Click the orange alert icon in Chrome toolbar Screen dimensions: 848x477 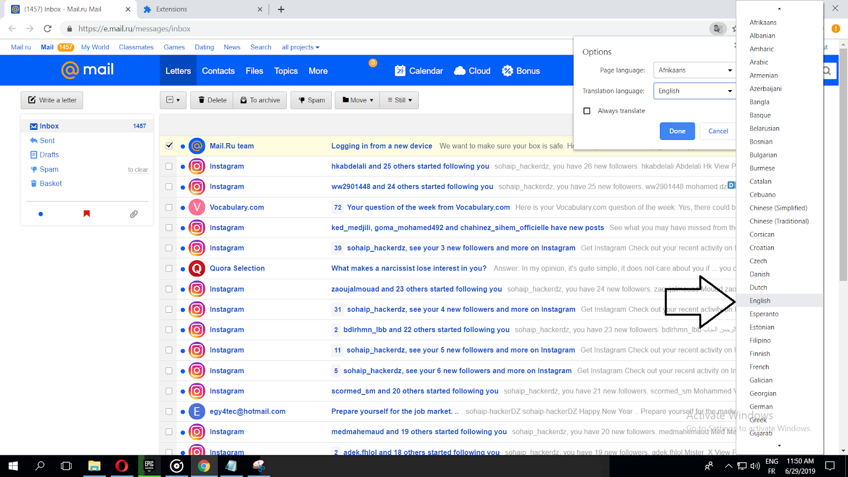point(836,29)
